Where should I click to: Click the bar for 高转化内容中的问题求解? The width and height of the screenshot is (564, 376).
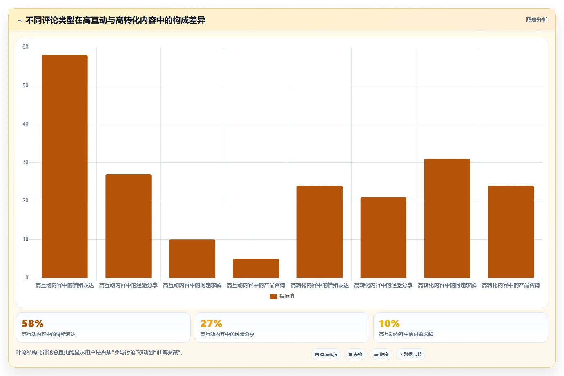(447, 218)
